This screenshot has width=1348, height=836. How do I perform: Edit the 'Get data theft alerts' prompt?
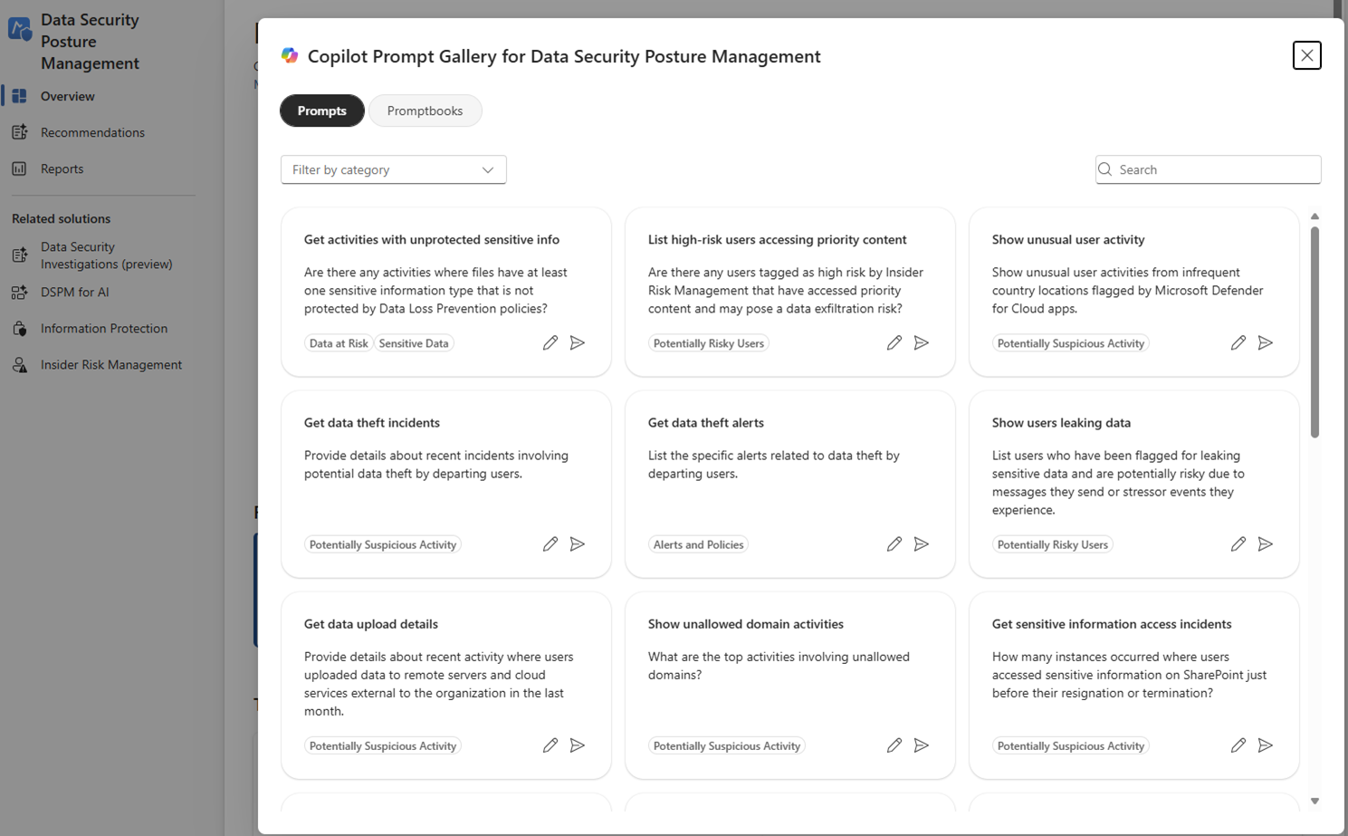tap(894, 544)
